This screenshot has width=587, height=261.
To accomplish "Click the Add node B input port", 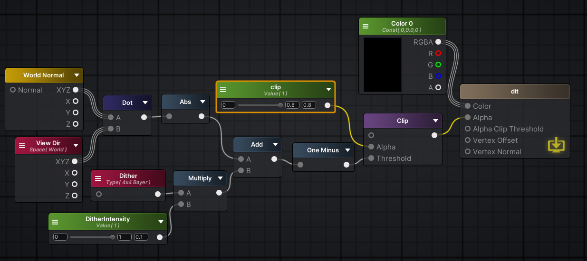I will point(241,170).
